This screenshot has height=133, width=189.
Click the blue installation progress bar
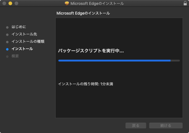point(119,61)
